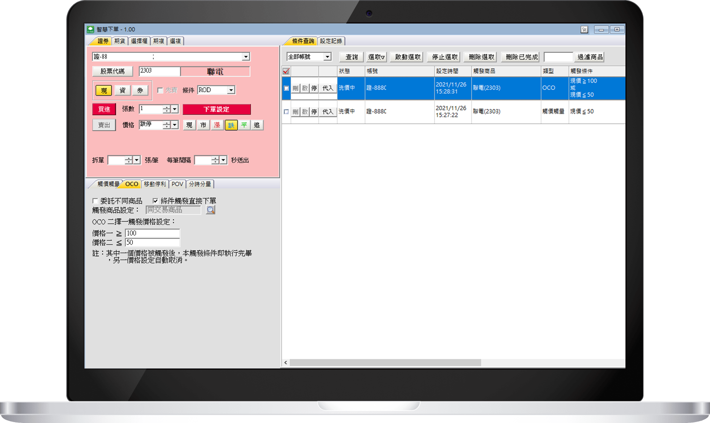Open the OCO condition tab

click(132, 184)
